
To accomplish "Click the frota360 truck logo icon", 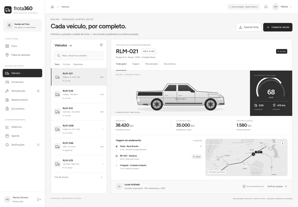I will pos(8,10).
